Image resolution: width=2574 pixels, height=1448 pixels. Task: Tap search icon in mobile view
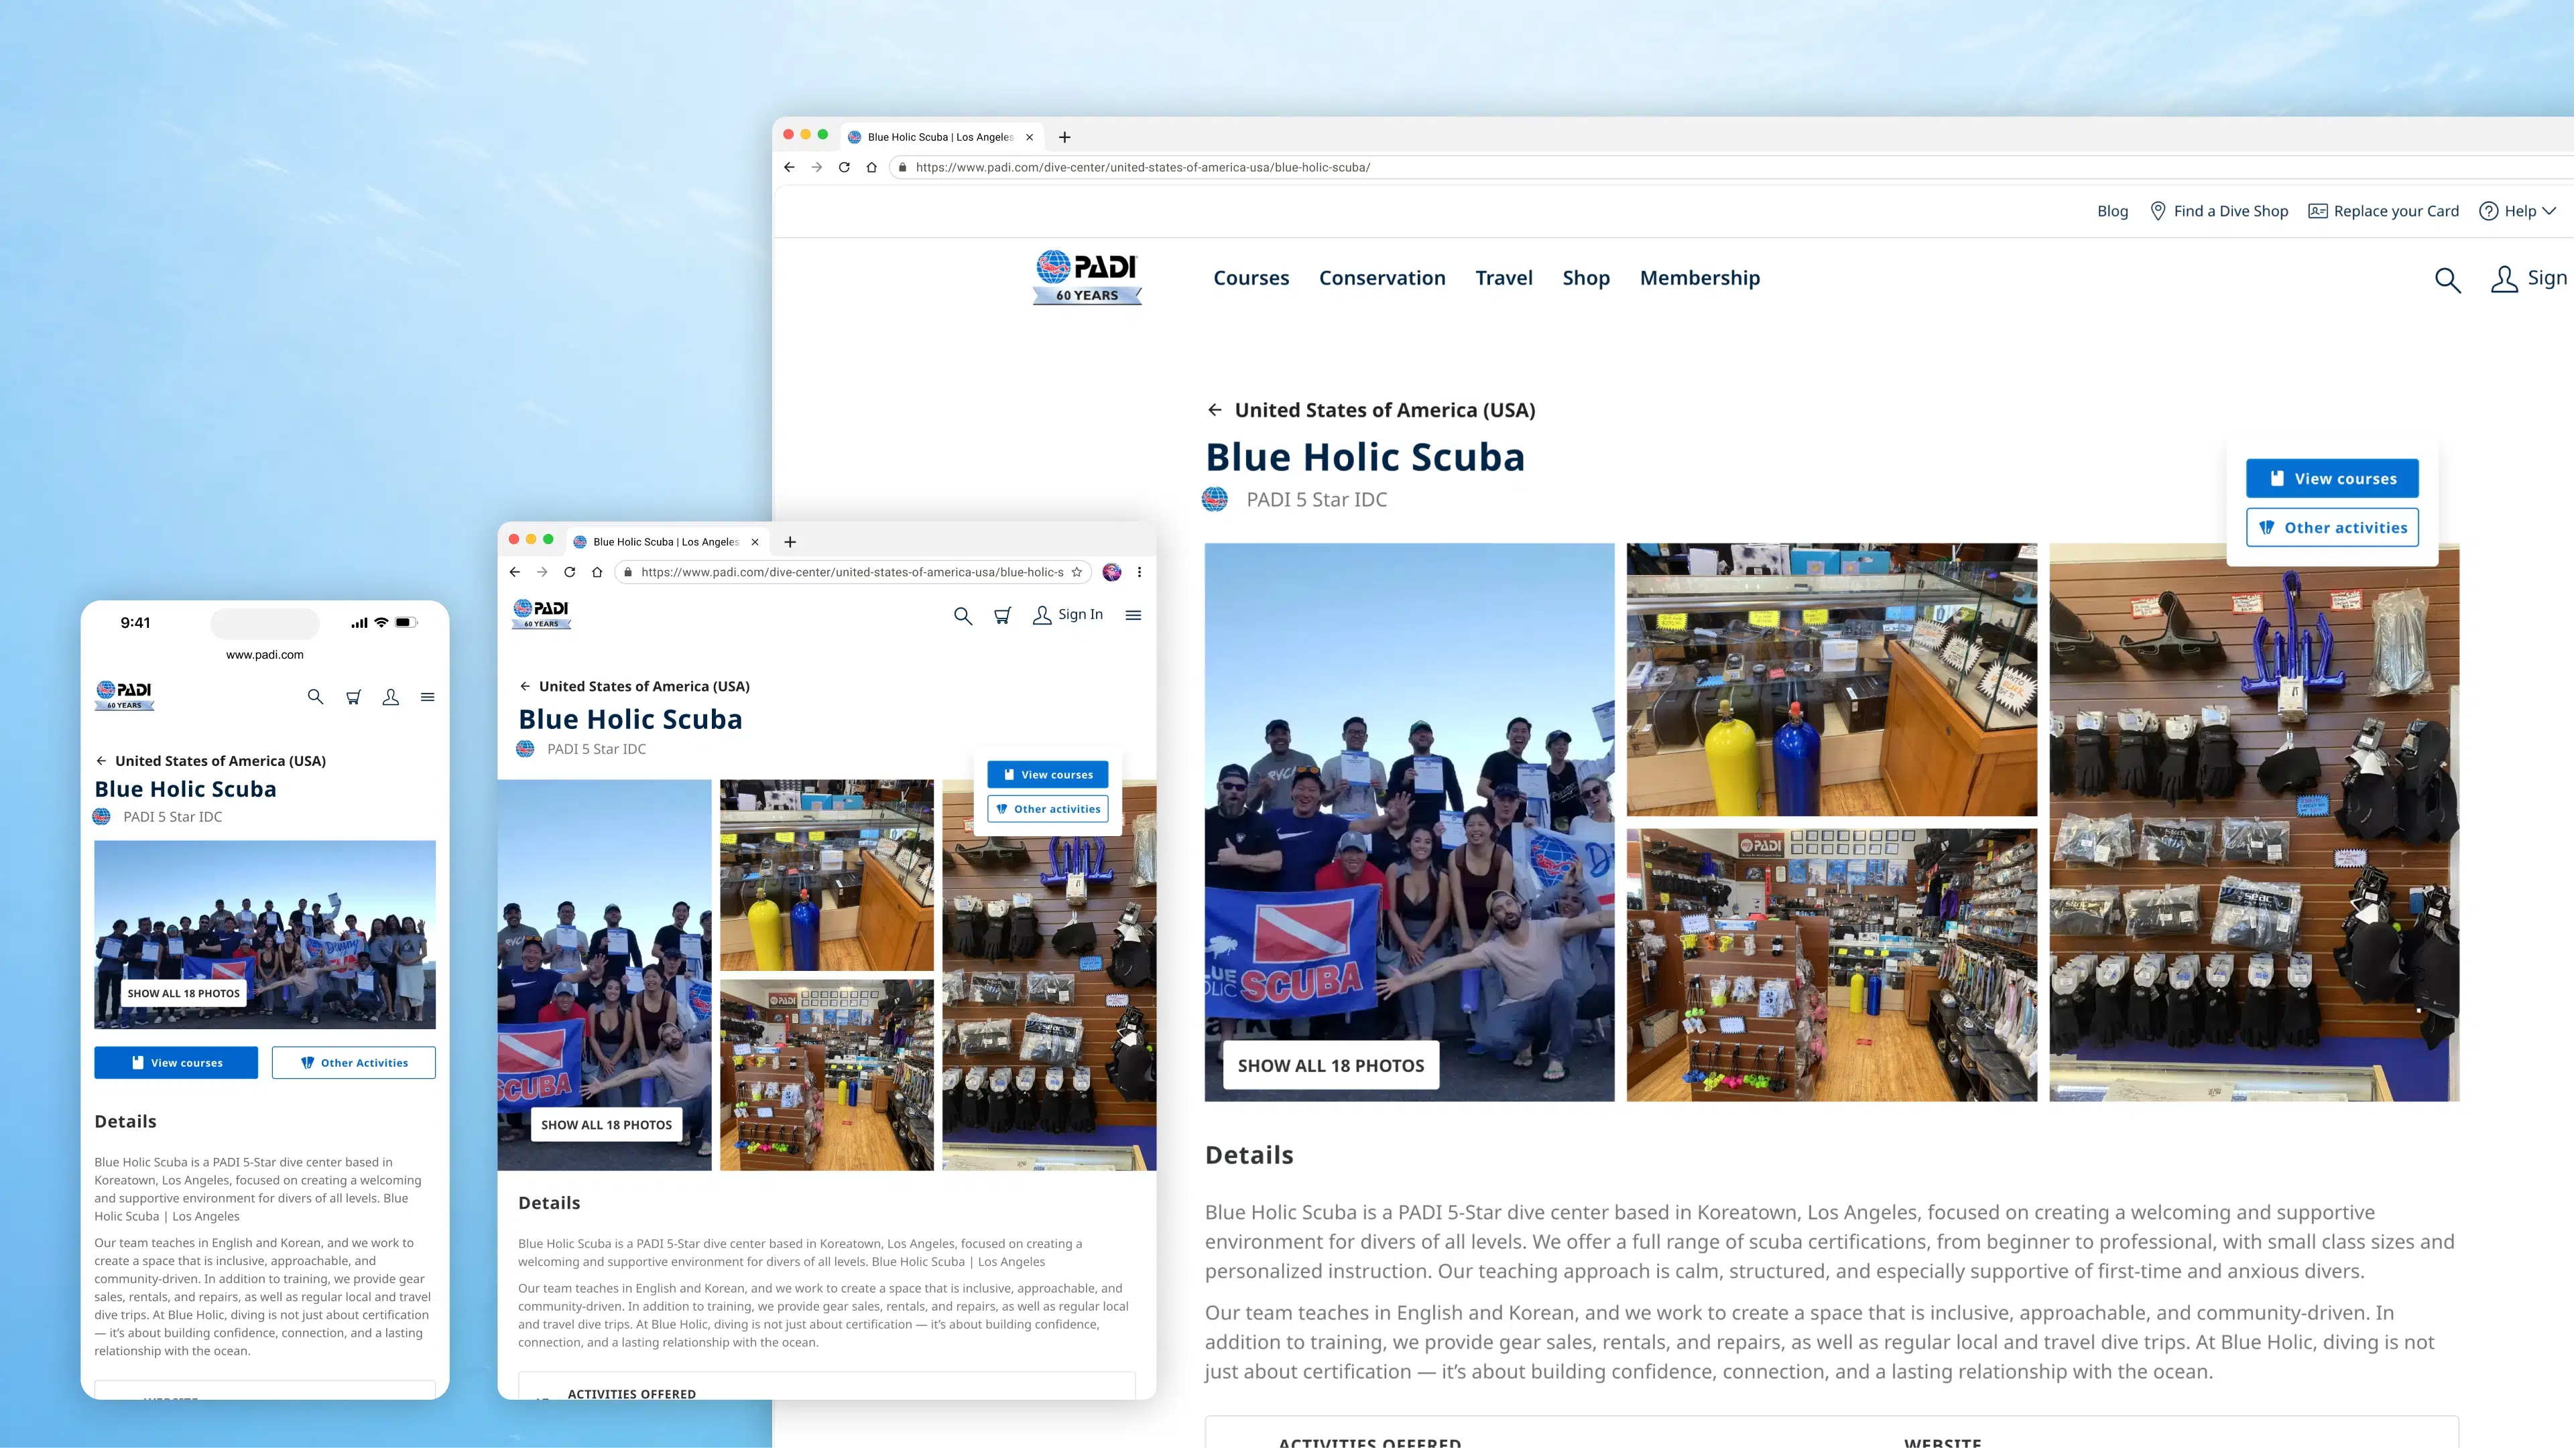tap(316, 697)
